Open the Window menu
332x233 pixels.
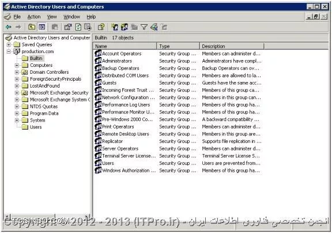tap(72, 17)
